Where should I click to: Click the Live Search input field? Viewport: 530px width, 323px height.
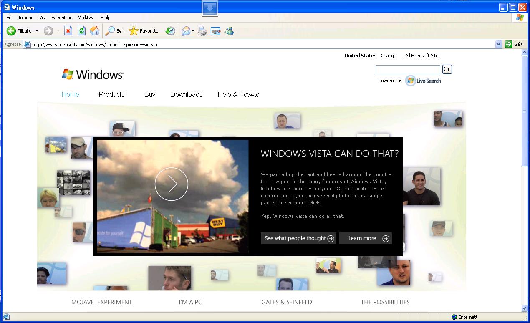coord(408,70)
